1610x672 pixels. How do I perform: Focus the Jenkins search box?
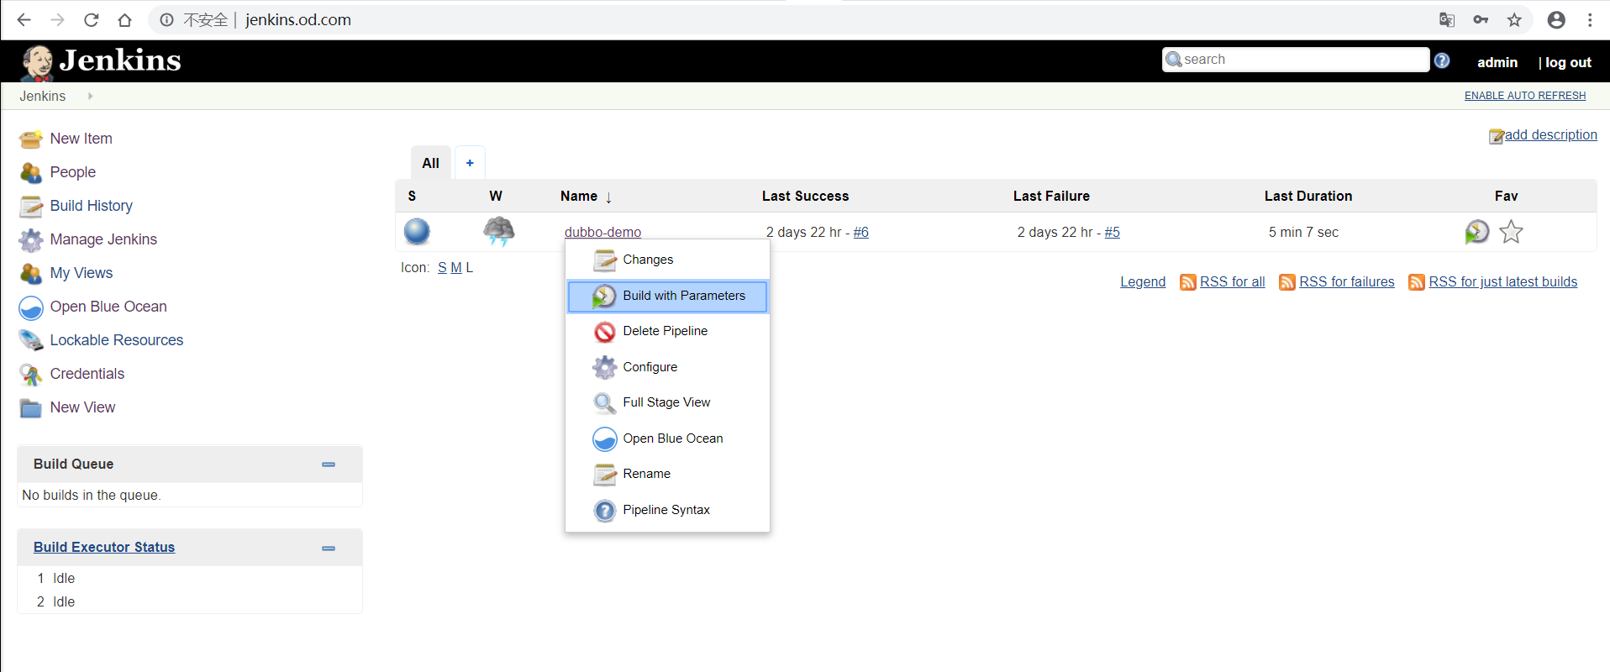click(x=1296, y=60)
